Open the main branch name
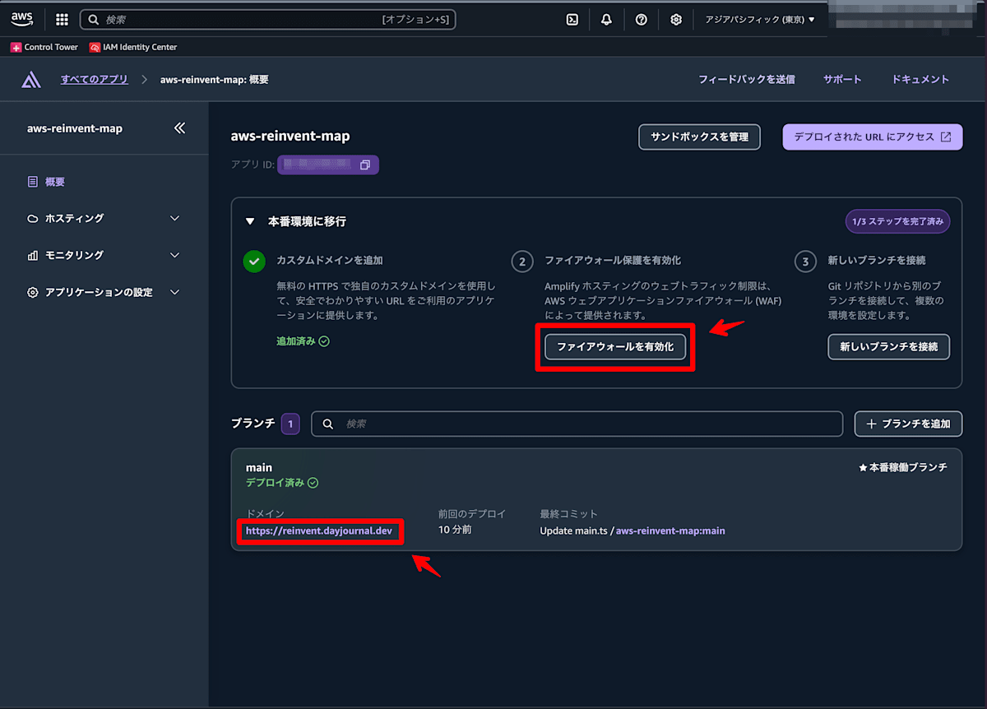Screen dimensions: 987x709 (x=259, y=467)
